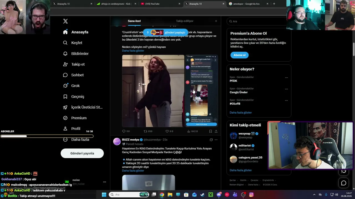This screenshot has width=355, height=199.
Task: Open Sohbet in the X sidebar
Action: [73, 75]
